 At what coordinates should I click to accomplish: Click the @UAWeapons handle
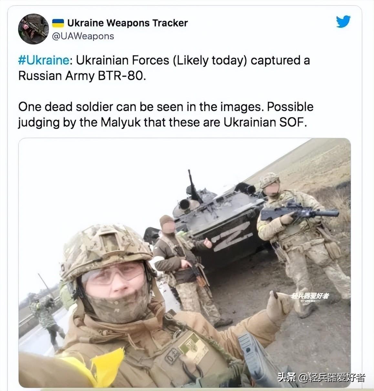coord(83,36)
